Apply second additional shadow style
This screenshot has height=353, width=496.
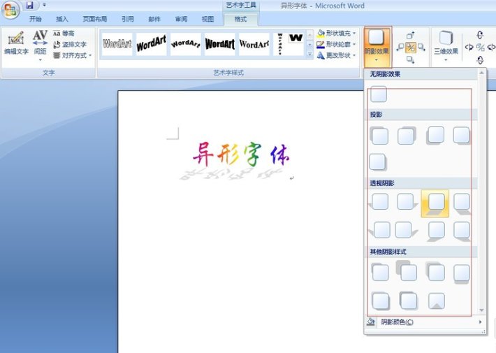[407, 271]
